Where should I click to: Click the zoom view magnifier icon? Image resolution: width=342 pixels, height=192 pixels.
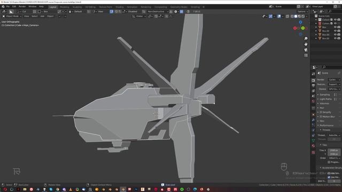point(306,38)
